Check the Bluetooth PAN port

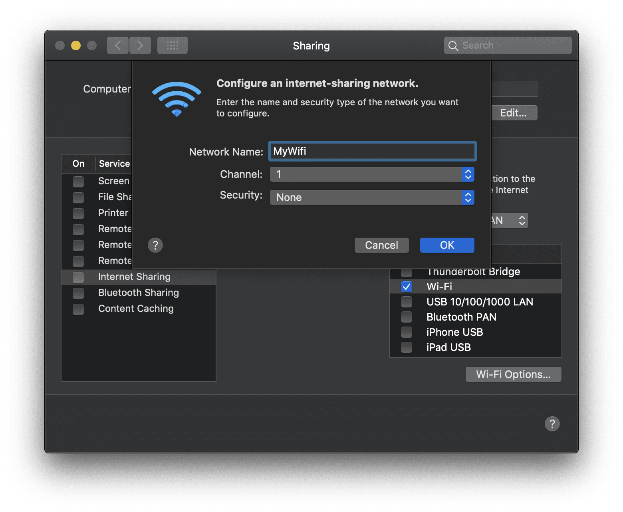tap(406, 317)
